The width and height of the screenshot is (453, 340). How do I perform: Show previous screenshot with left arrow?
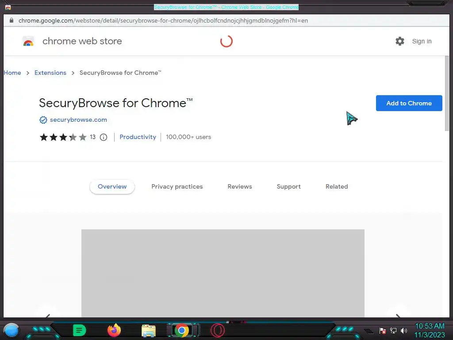tap(48, 316)
